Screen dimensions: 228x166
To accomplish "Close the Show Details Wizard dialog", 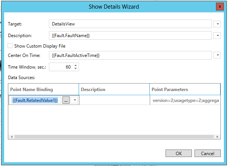I will coord(219,7).
